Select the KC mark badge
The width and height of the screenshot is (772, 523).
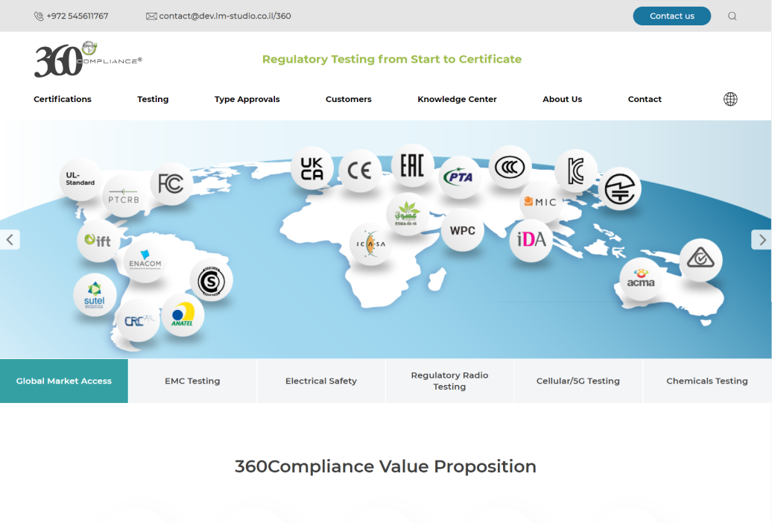pyautogui.click(x=575, y=171)
